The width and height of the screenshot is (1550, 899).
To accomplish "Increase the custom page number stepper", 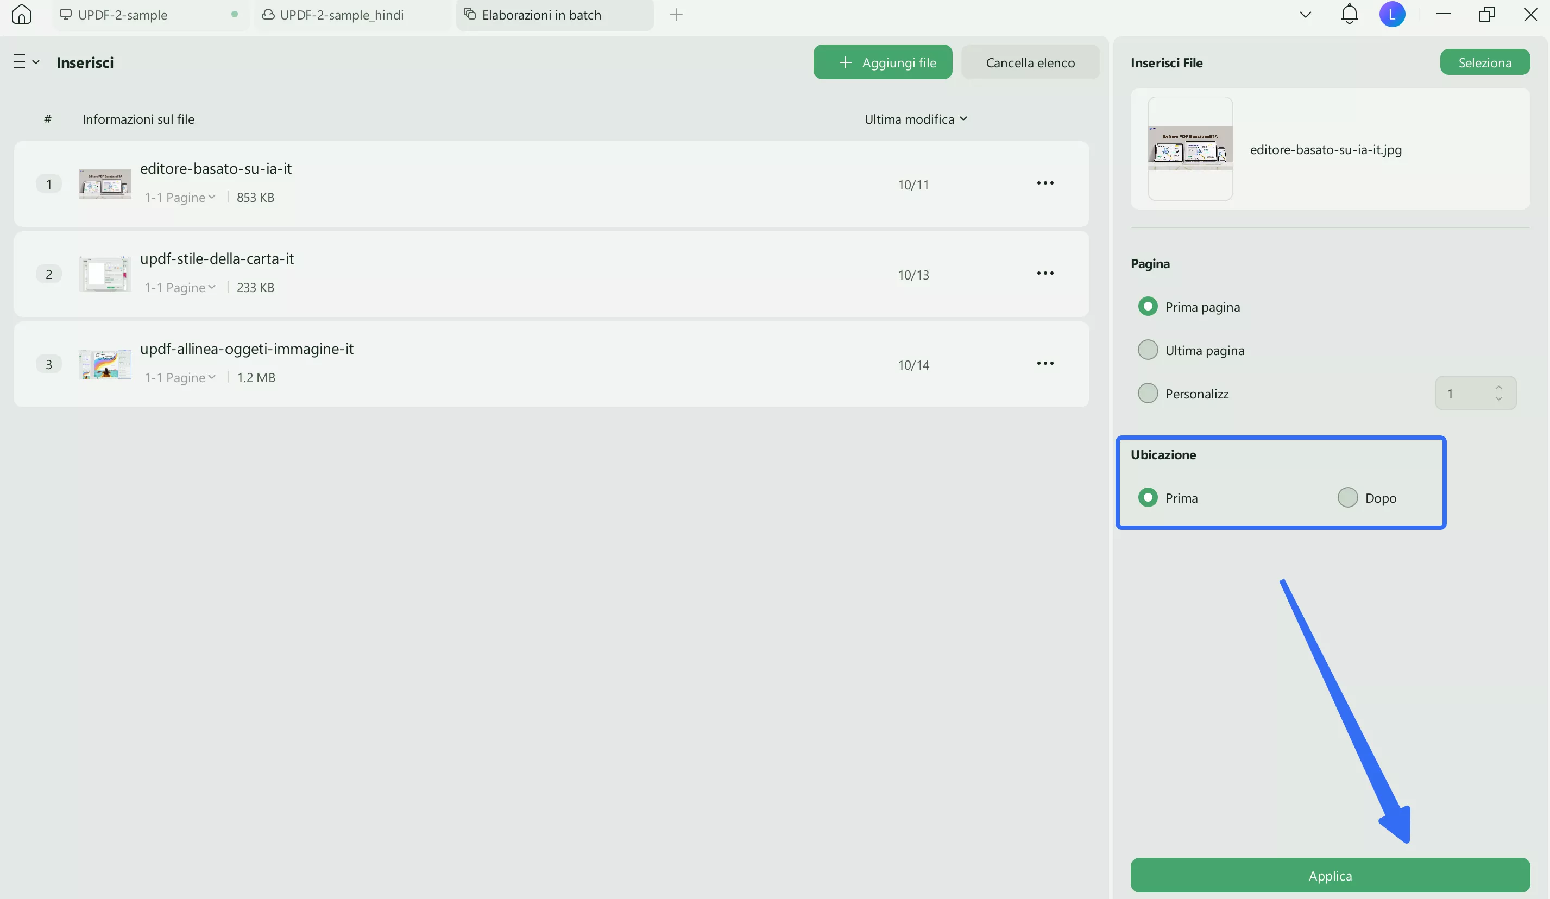I will 1498,388.
